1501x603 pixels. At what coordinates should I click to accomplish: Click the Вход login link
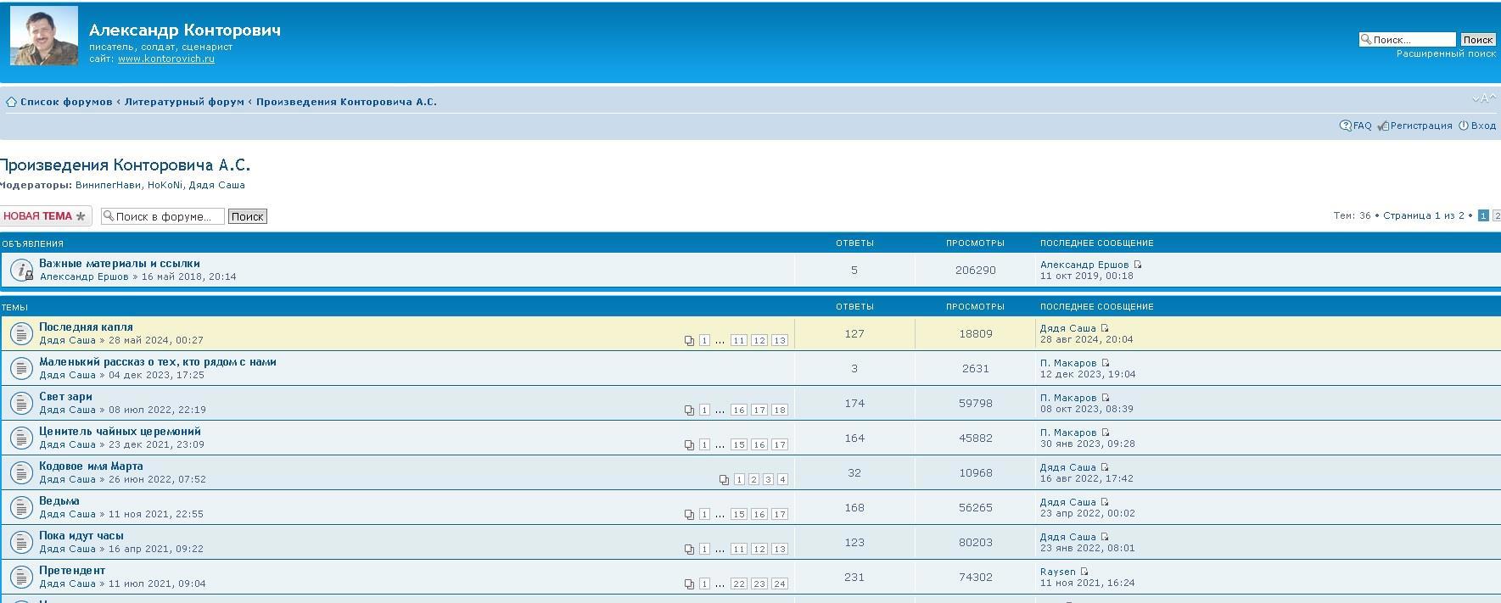(1483, 126)
